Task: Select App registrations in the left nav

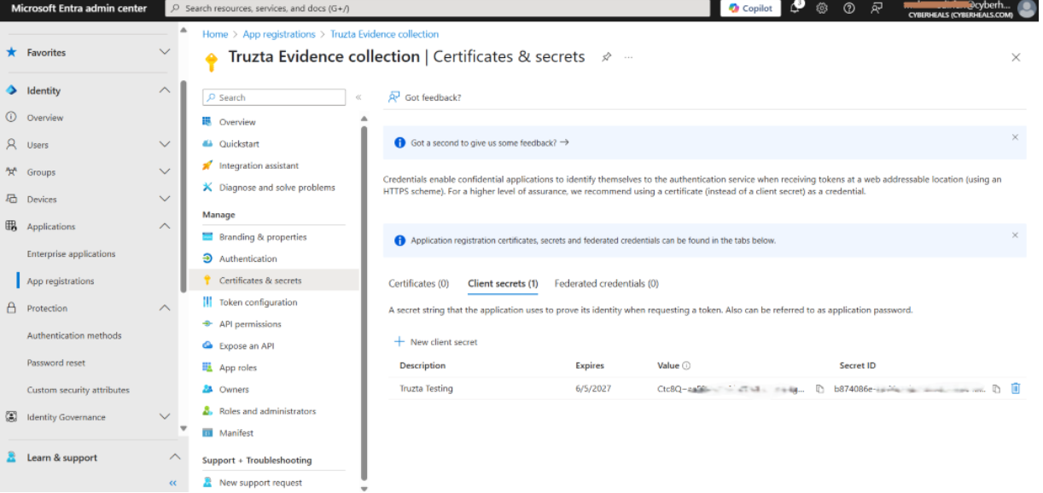Action: coord(61,281)
